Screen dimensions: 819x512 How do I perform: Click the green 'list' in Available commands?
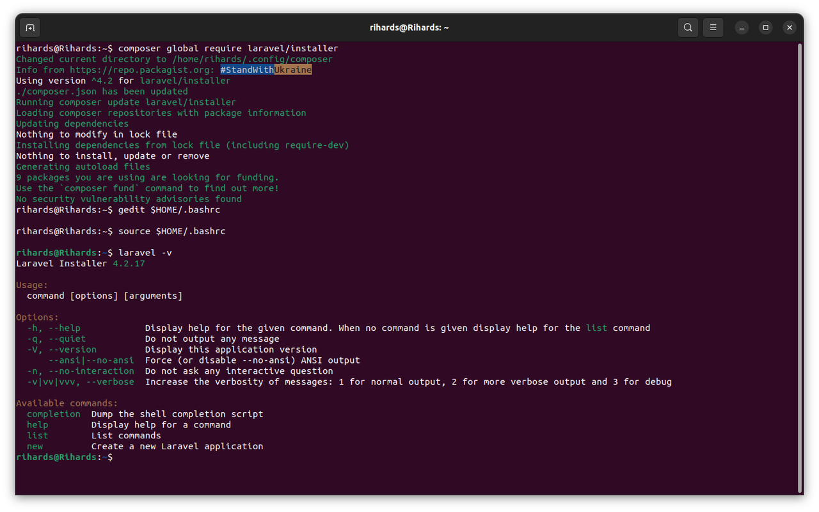coord(38,436)
